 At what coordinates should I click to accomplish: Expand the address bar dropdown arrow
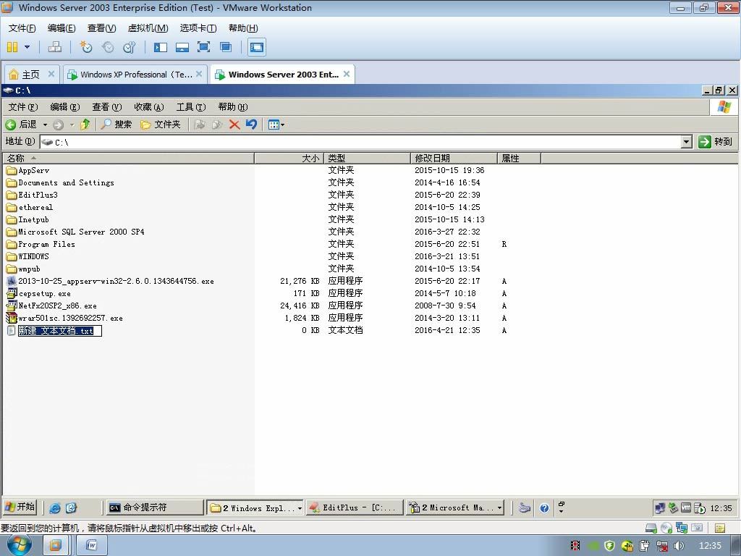point(687,142)
